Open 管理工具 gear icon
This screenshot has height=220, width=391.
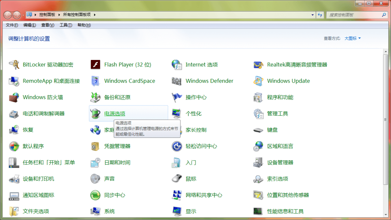coord(258,114)
